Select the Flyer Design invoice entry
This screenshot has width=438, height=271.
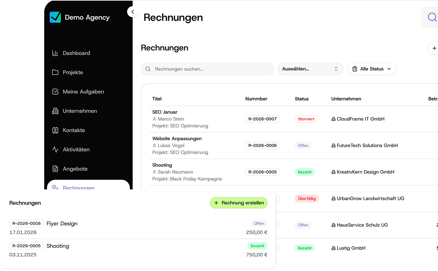tap(62, 223)
